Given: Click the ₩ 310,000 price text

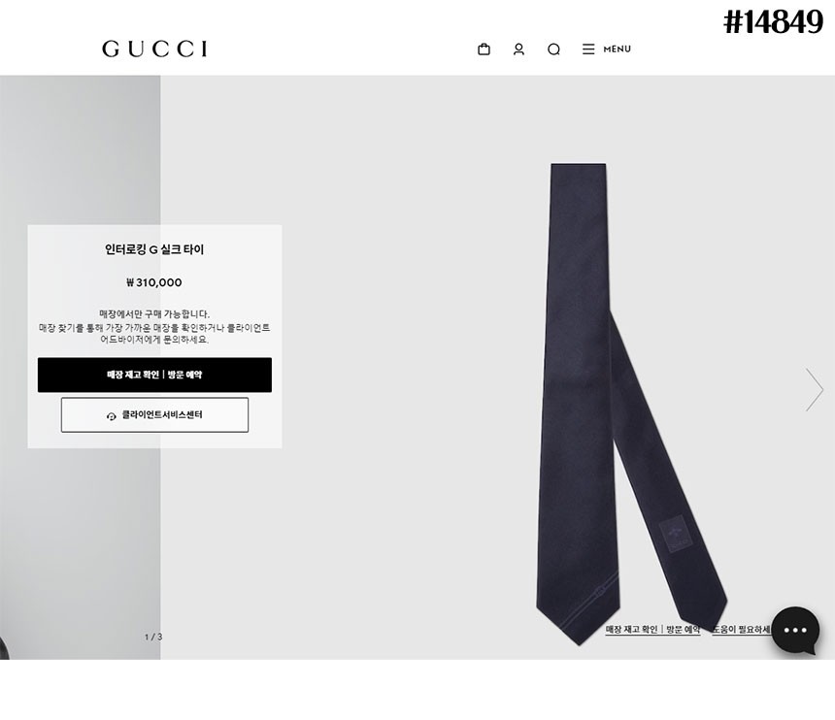Looking at the screenshot, I should [154, 282].
